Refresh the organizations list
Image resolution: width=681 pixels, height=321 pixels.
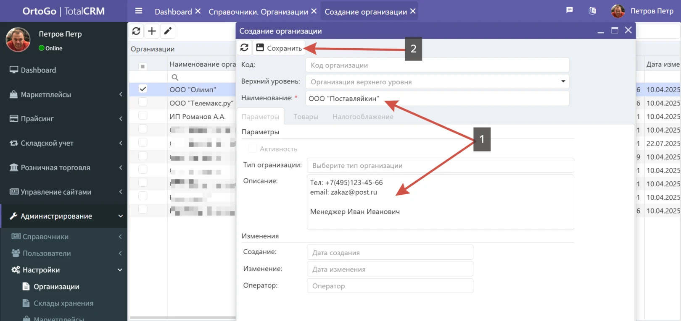pos(136,31)
